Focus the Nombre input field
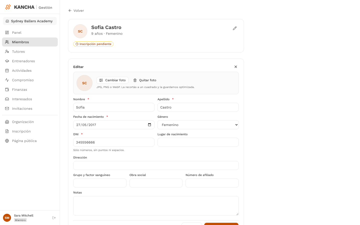The image size is (360, 225). 114,107
